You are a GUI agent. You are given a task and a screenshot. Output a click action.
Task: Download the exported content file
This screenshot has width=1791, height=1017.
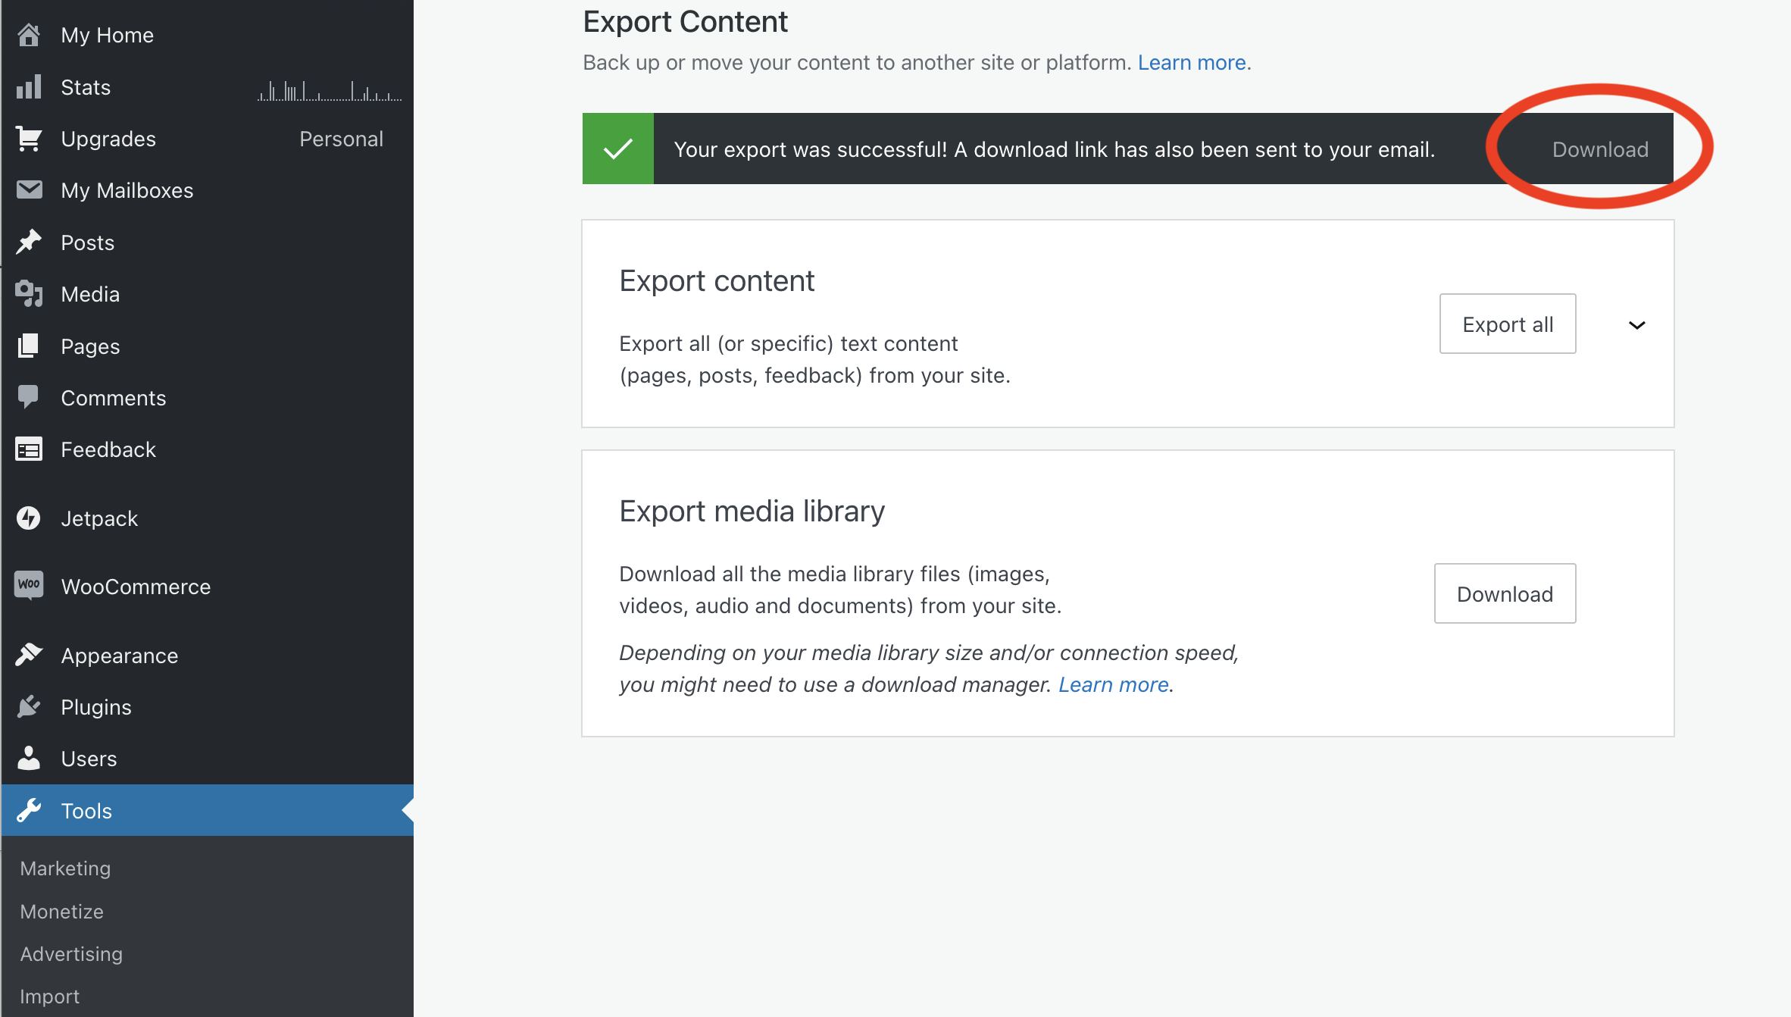point(1599,149)
